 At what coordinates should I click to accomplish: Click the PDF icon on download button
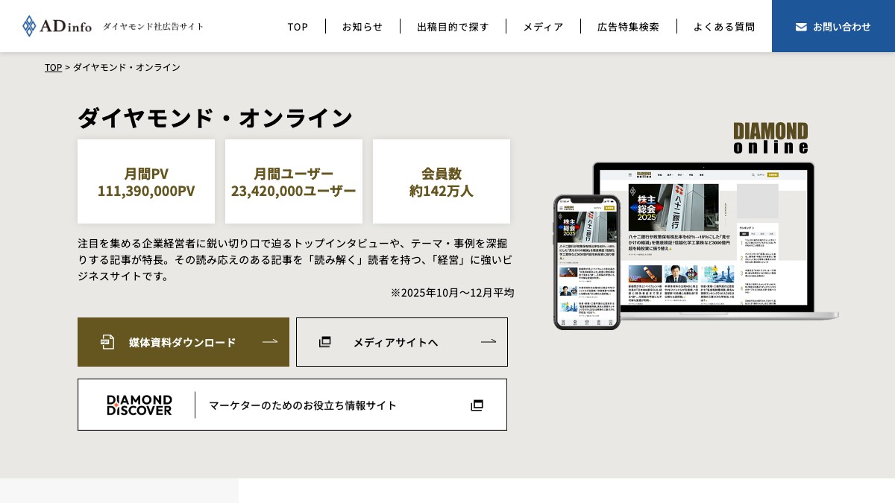pyautogui.click(x=107, y=342)
